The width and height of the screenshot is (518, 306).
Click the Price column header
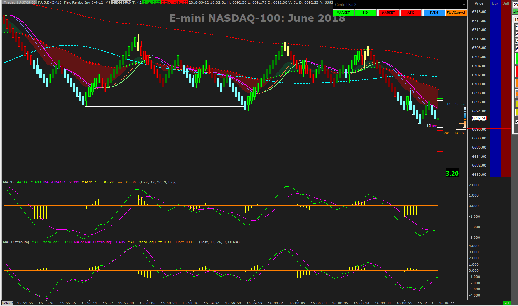tap(479, 3)
